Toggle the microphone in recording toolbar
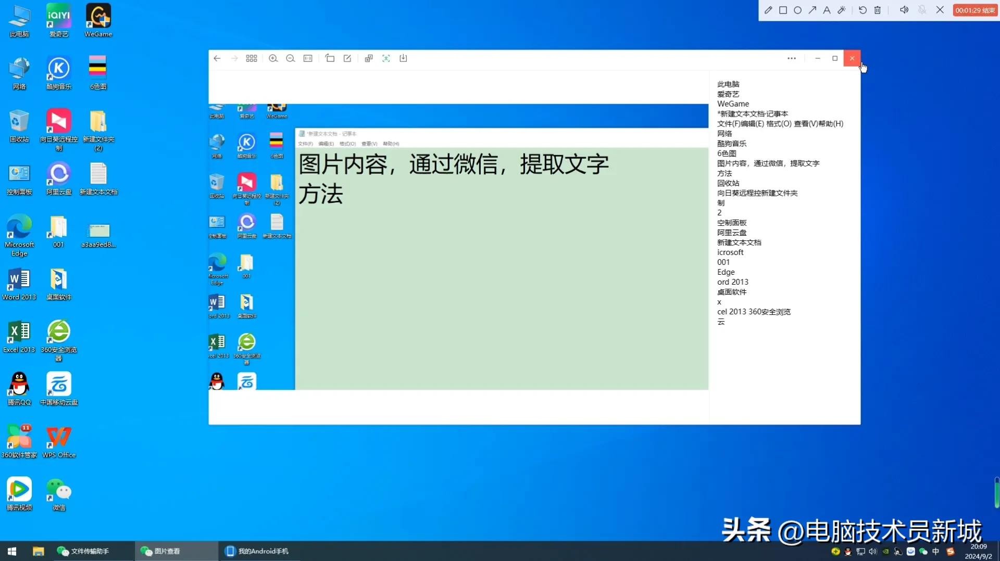 922,10
